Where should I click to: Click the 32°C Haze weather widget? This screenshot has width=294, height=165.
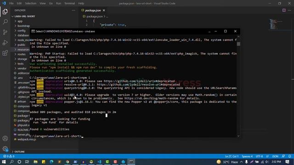click(x=227, y=162)
